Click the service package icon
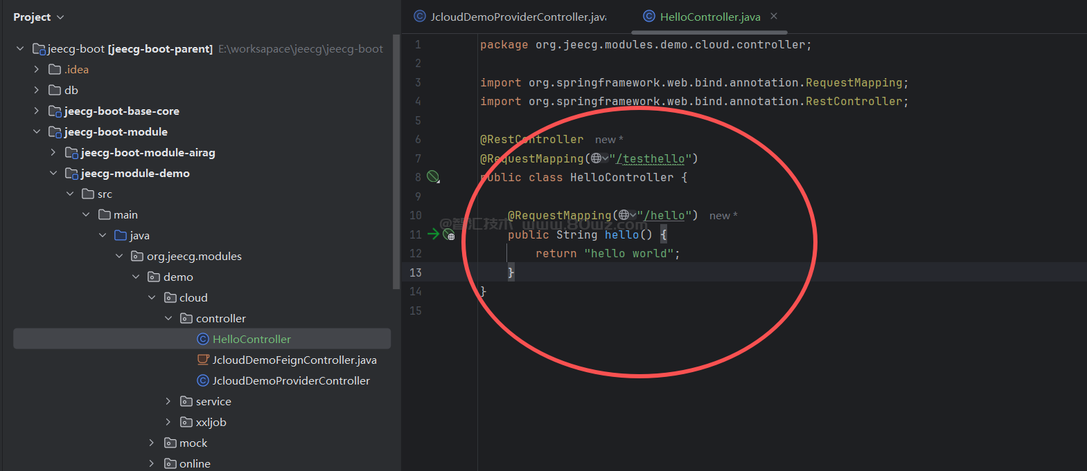This screenshot has width=1087, height=471. (x=186, y=401)
